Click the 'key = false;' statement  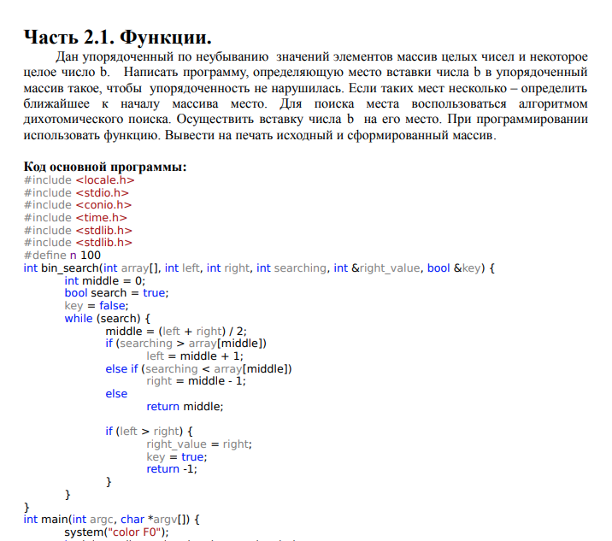(97, 306)
